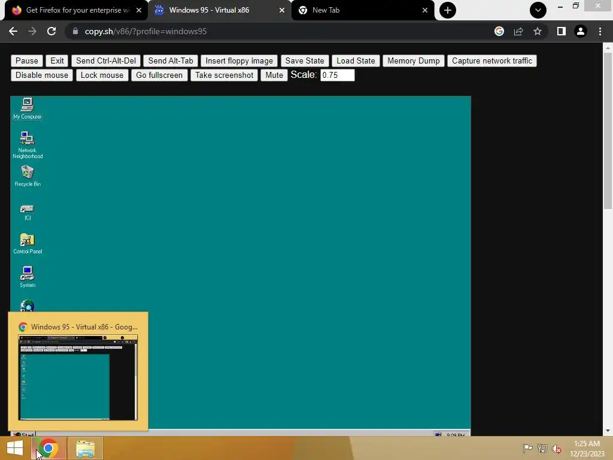Viewport: 613px width, 460px height.
Task: Click the share page icon
Action: click(x=518, y=31)
